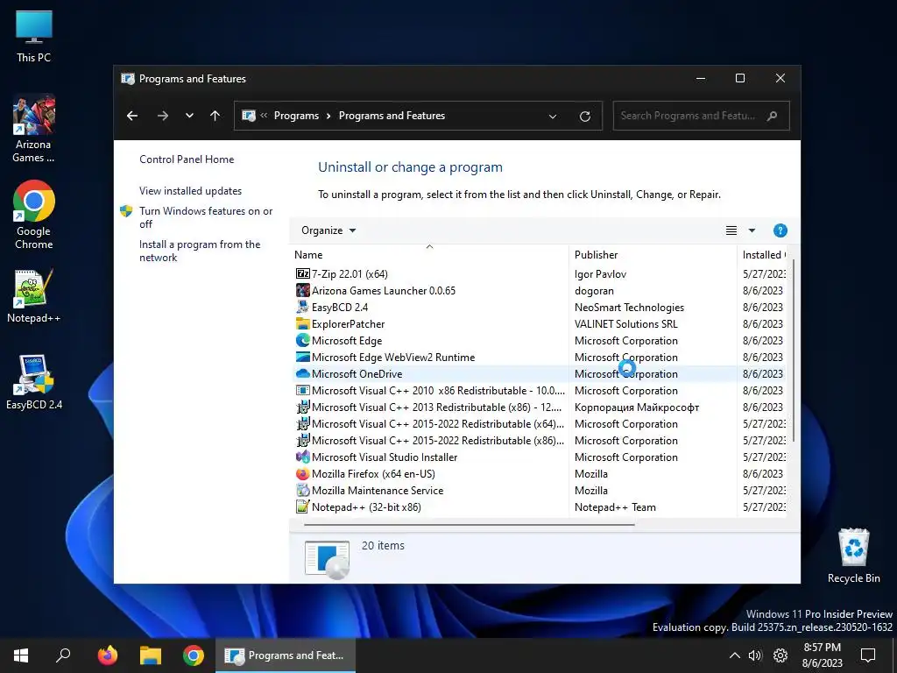This screenshot has width=897, height=673.
Task: Open View installed updates link
Action: click(x=190, y=190)
